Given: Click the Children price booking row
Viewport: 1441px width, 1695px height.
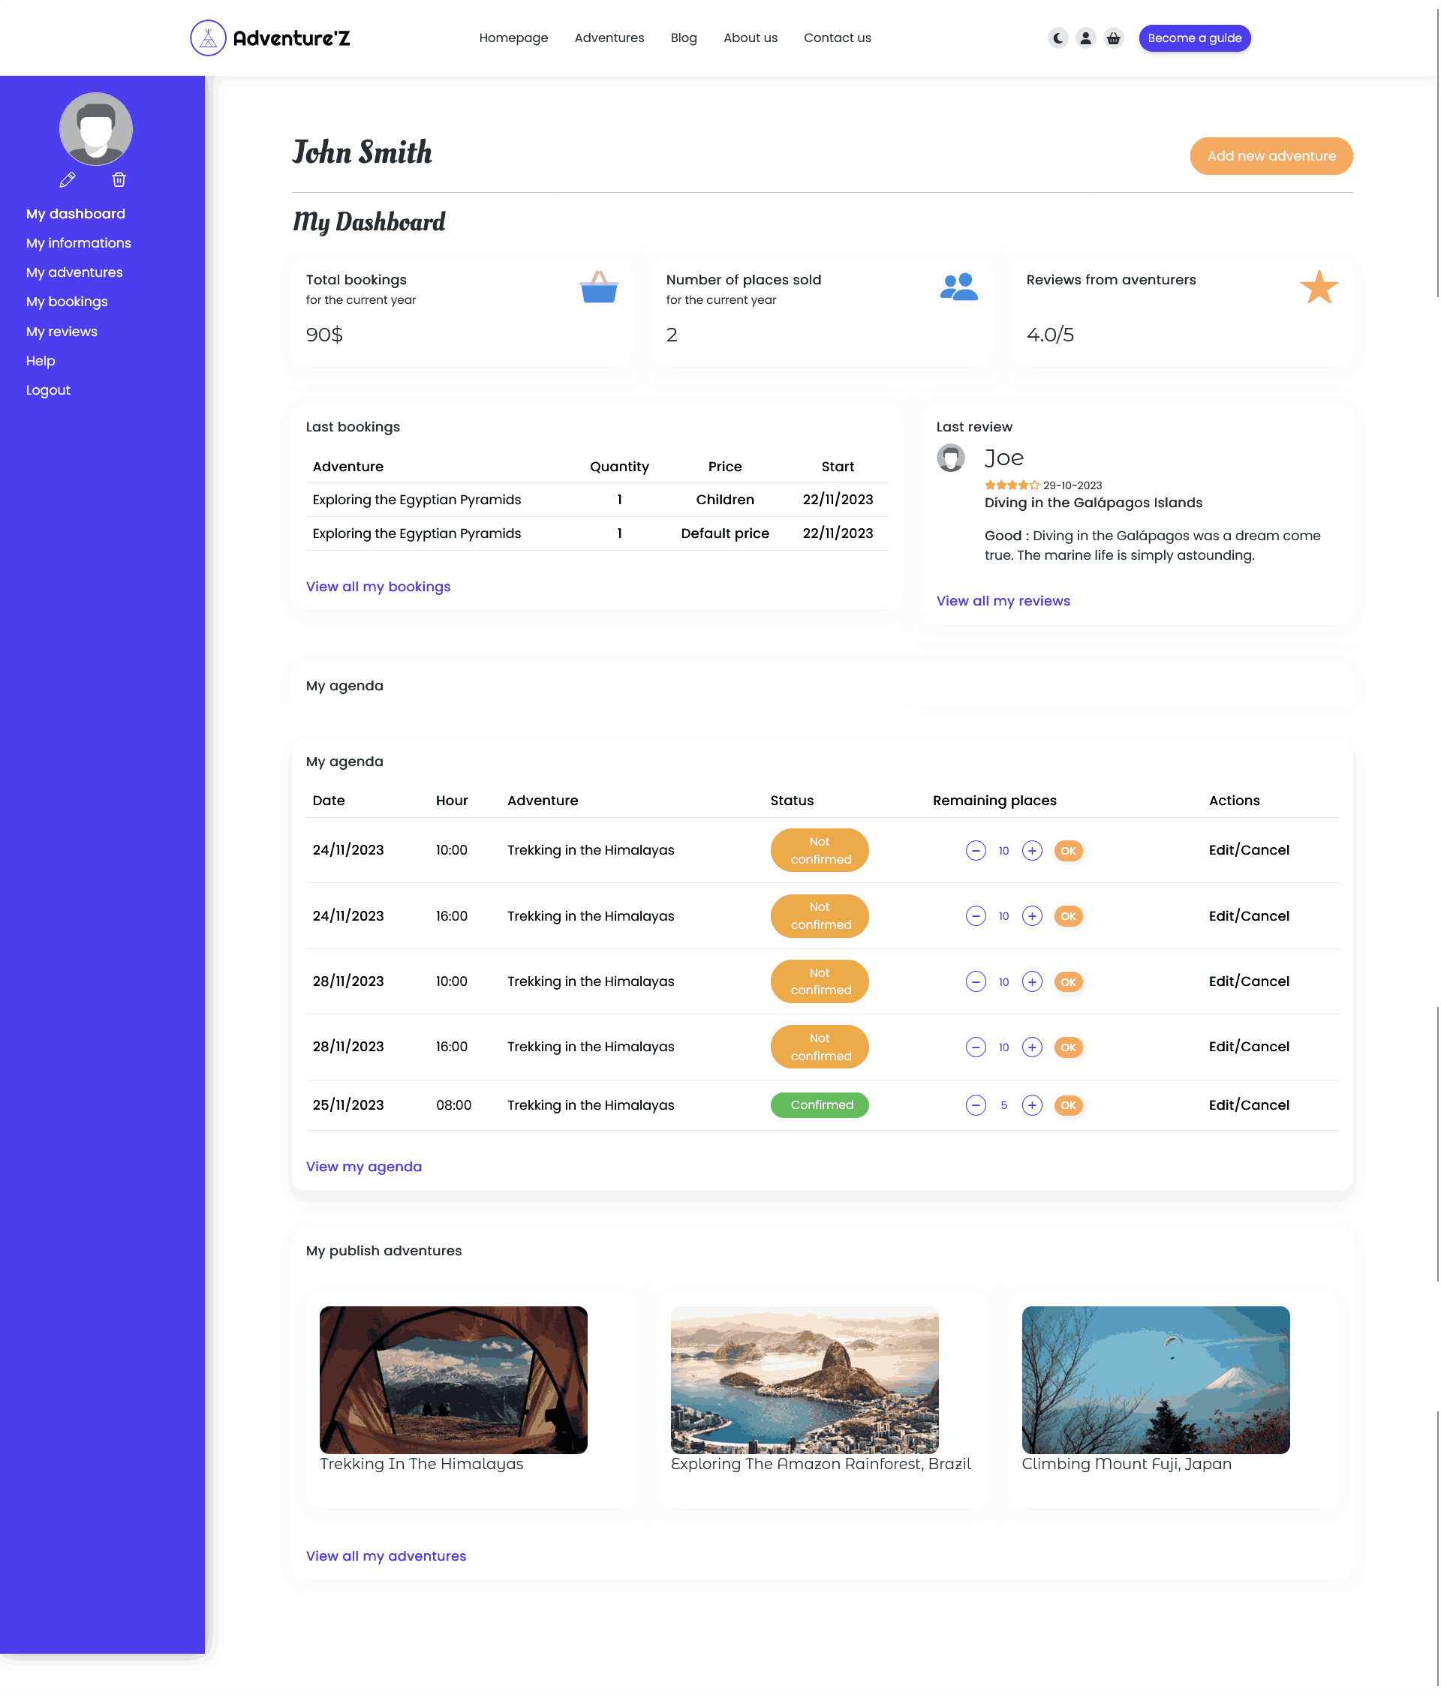Looking at the screenshot, I should coord(597,500).
